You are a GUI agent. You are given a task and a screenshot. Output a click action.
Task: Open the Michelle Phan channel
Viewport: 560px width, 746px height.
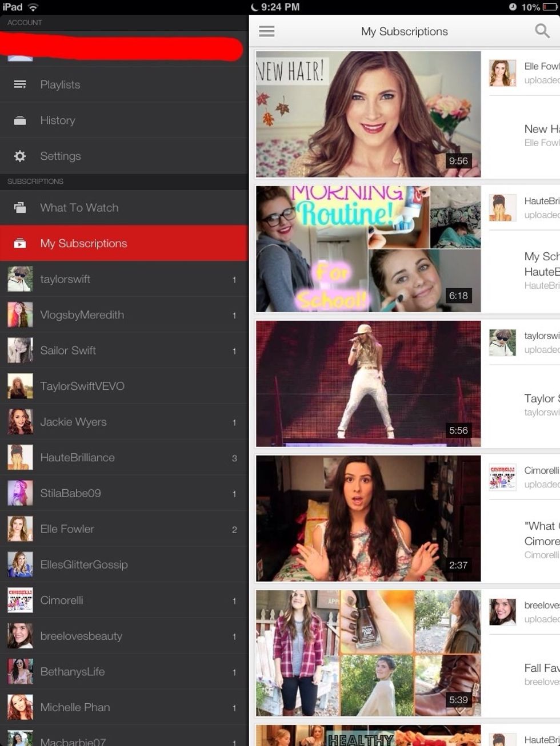[x=74, y=707]
